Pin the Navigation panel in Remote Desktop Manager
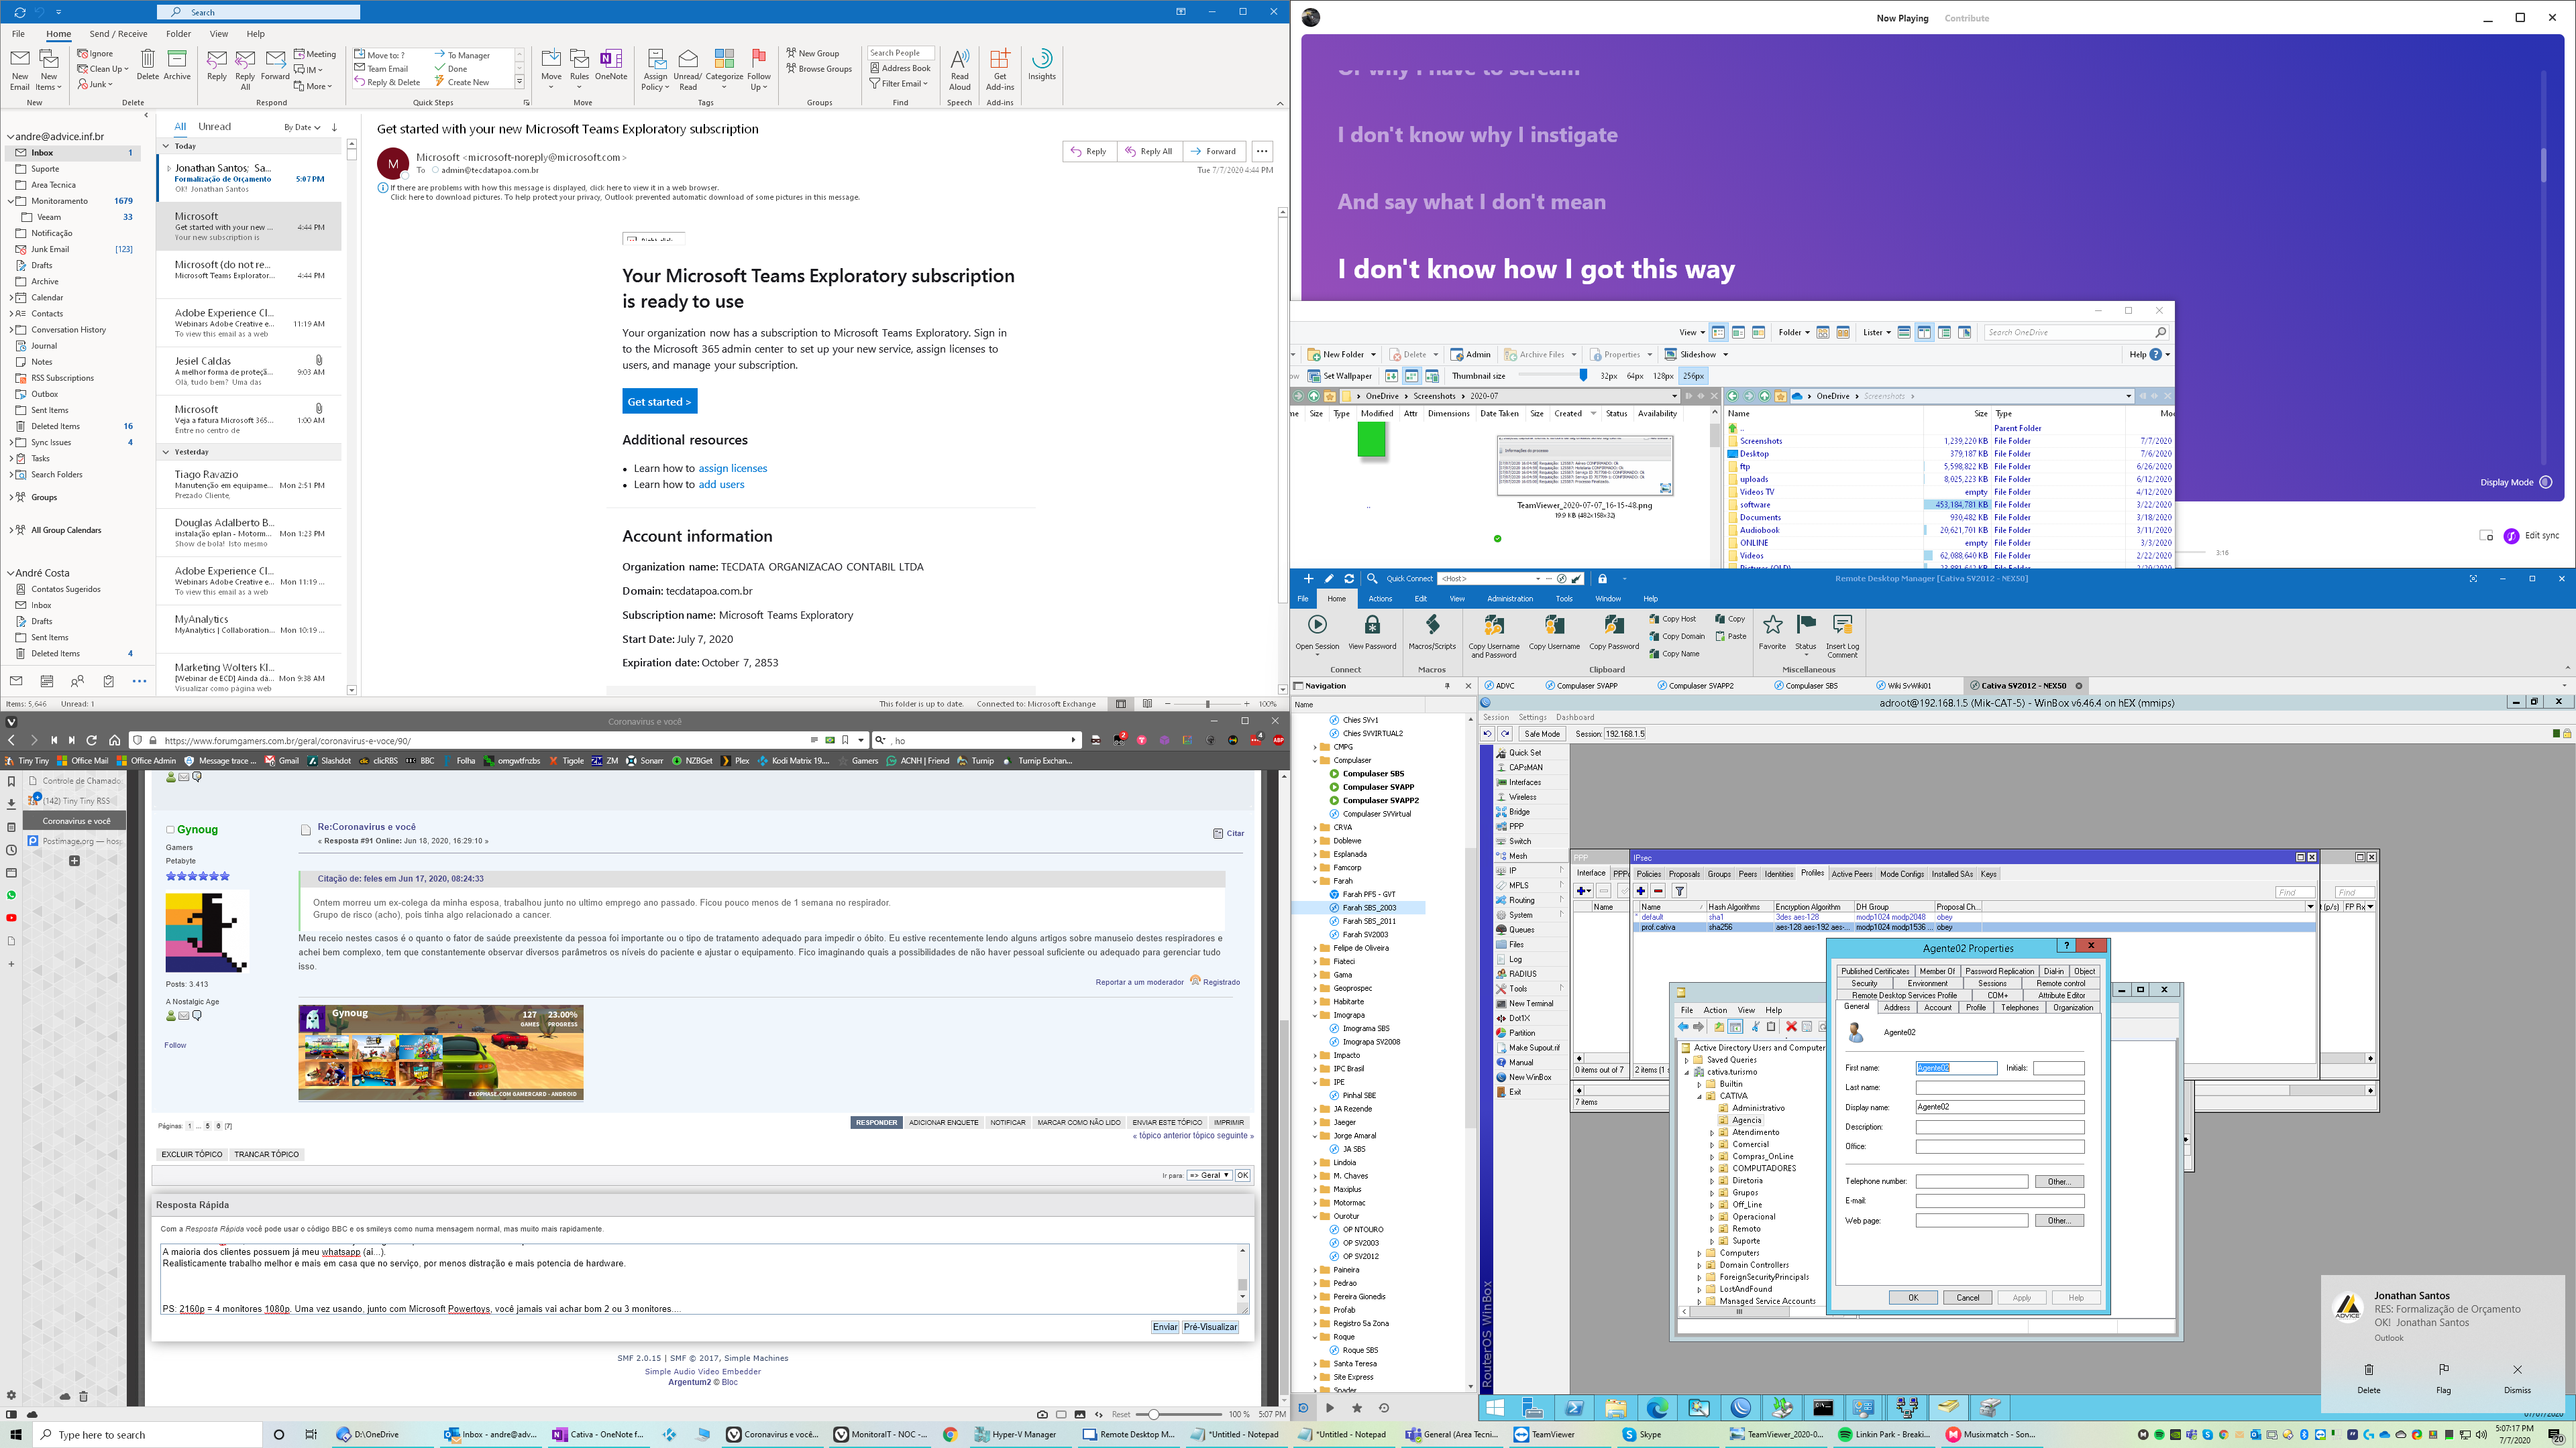Screen dimensions: 2576x1448 (1447, 686)
